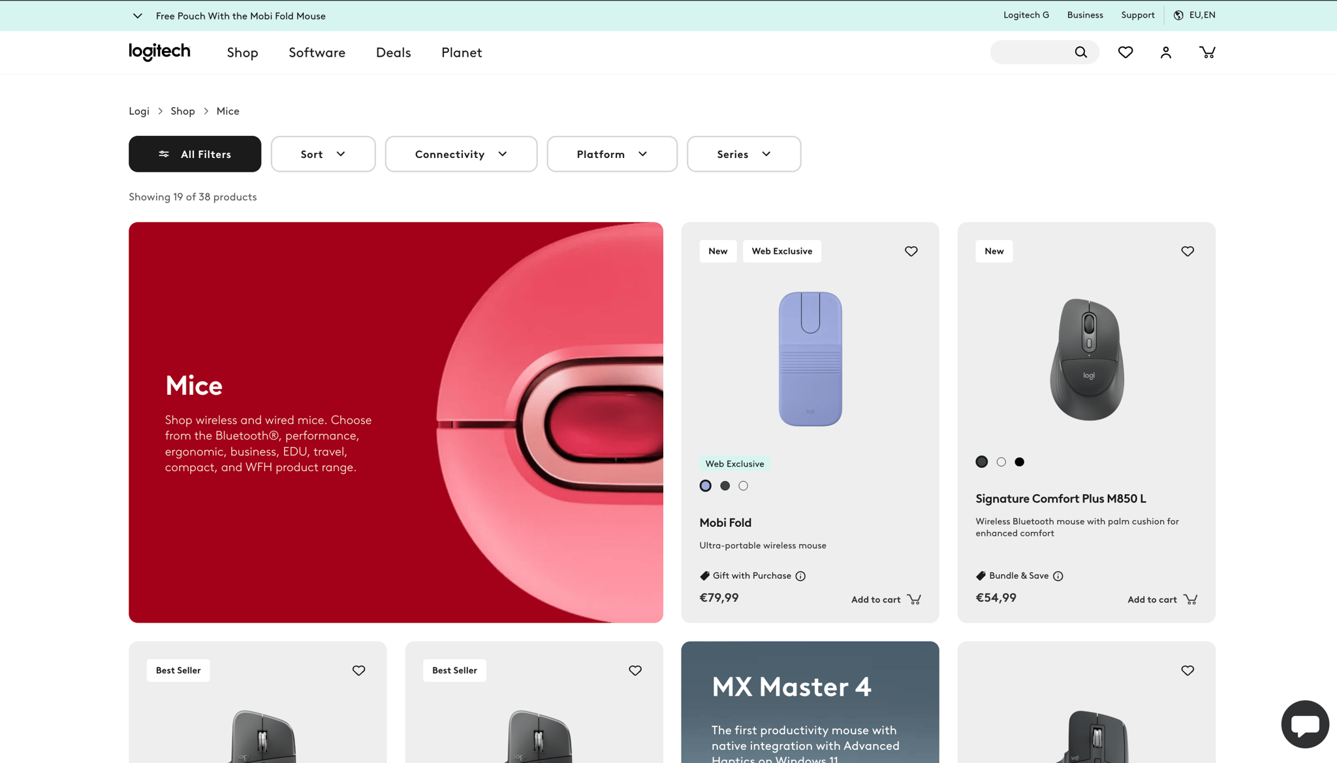Go to the Business link
Image resolution: width=1337 pixels, height=763 pixels.
(x=1085, y=15)
